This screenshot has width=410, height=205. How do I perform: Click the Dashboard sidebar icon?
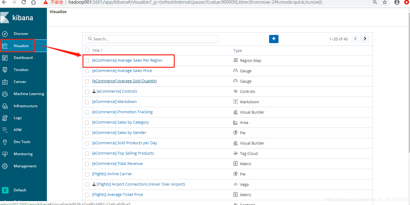(x=5, y=58)
